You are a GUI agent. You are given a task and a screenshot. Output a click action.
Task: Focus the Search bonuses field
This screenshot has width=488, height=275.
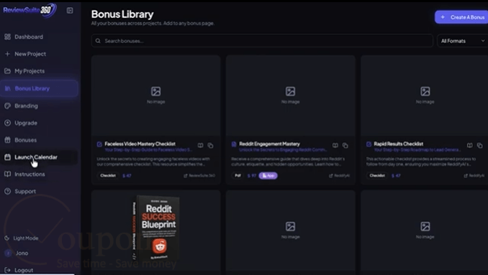(x=262, y=41)
